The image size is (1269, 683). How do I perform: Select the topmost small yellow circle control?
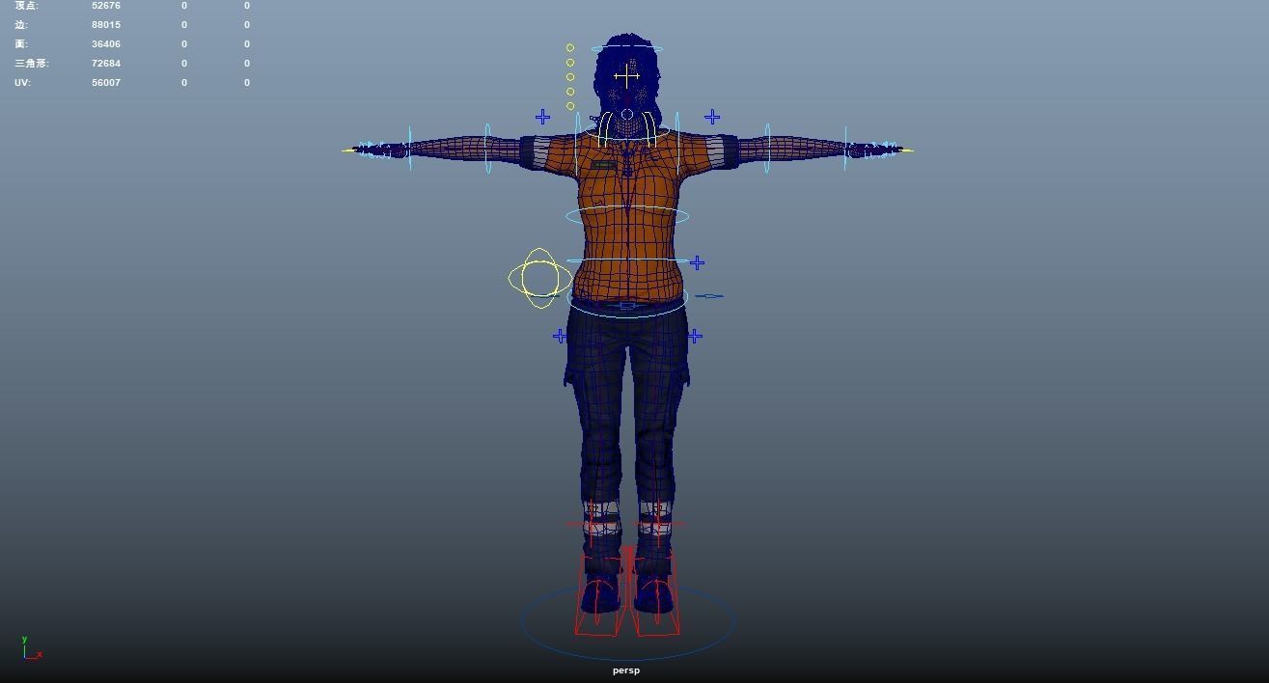pos(570,47)
